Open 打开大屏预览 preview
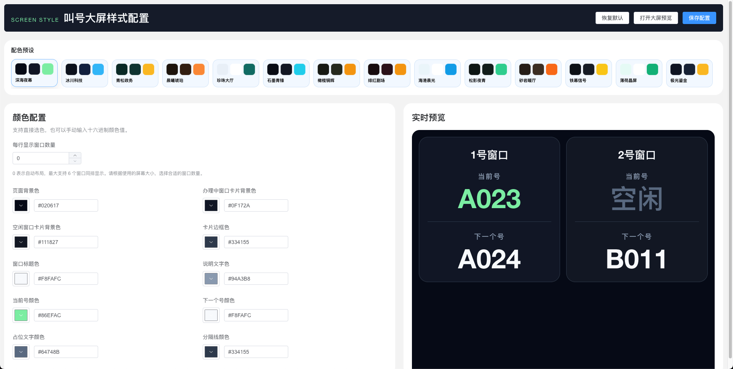This screenshot has width=733, height=369. point(656,18)
